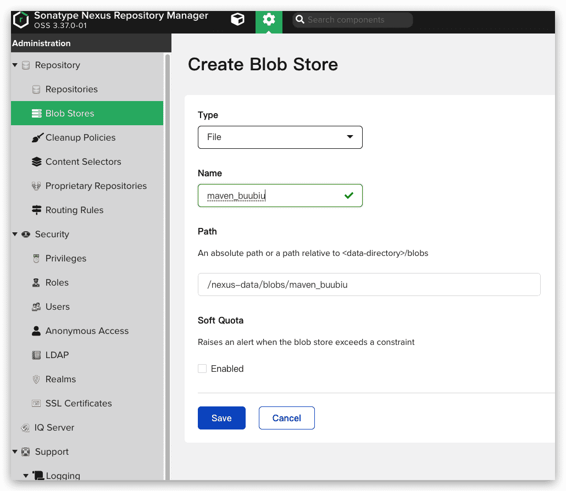Collapse the Support tree section
Image resolution: width=566 pixels, height=491 pixels.
pos(15,452)
